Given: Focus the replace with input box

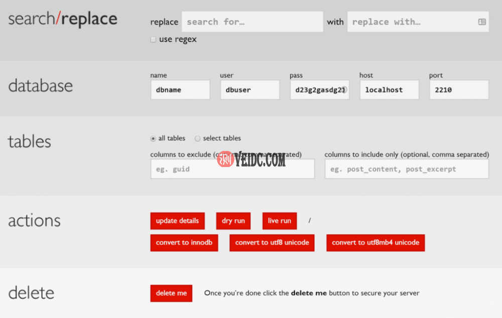Looking at the screenshot, I should [412, 22].
